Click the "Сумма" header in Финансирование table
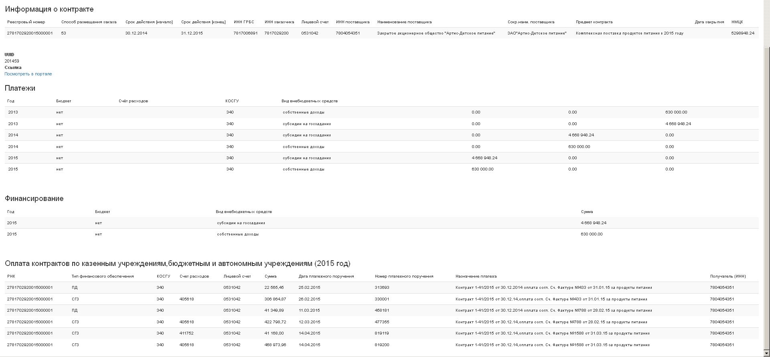770x357 pixels. point(587,212)
